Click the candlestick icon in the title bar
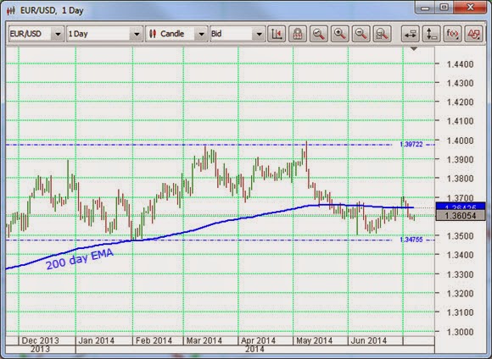The height and width of the screenshot is (359, 492). [x=11, y=11]
